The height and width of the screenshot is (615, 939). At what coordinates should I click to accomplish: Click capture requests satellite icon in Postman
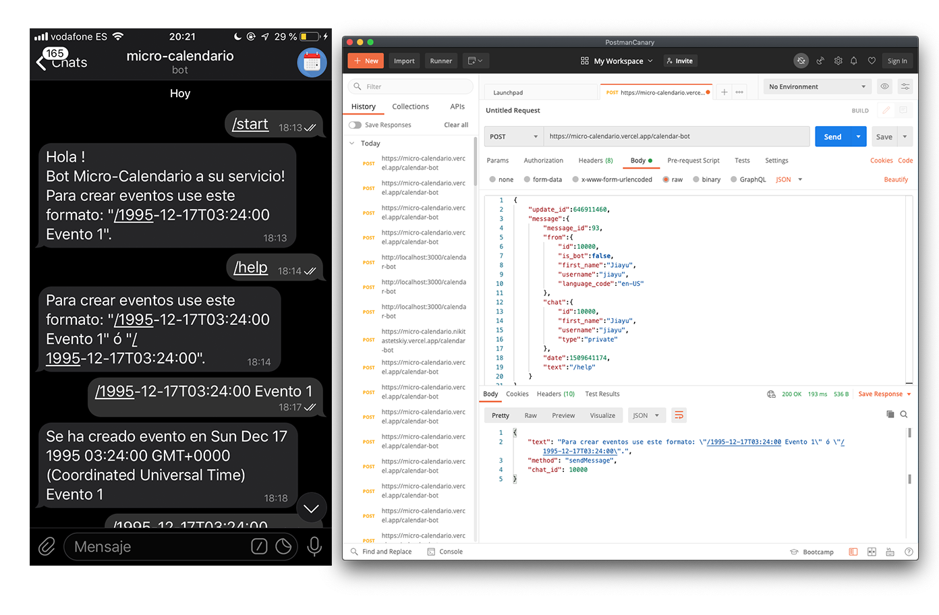coord(820,61)
